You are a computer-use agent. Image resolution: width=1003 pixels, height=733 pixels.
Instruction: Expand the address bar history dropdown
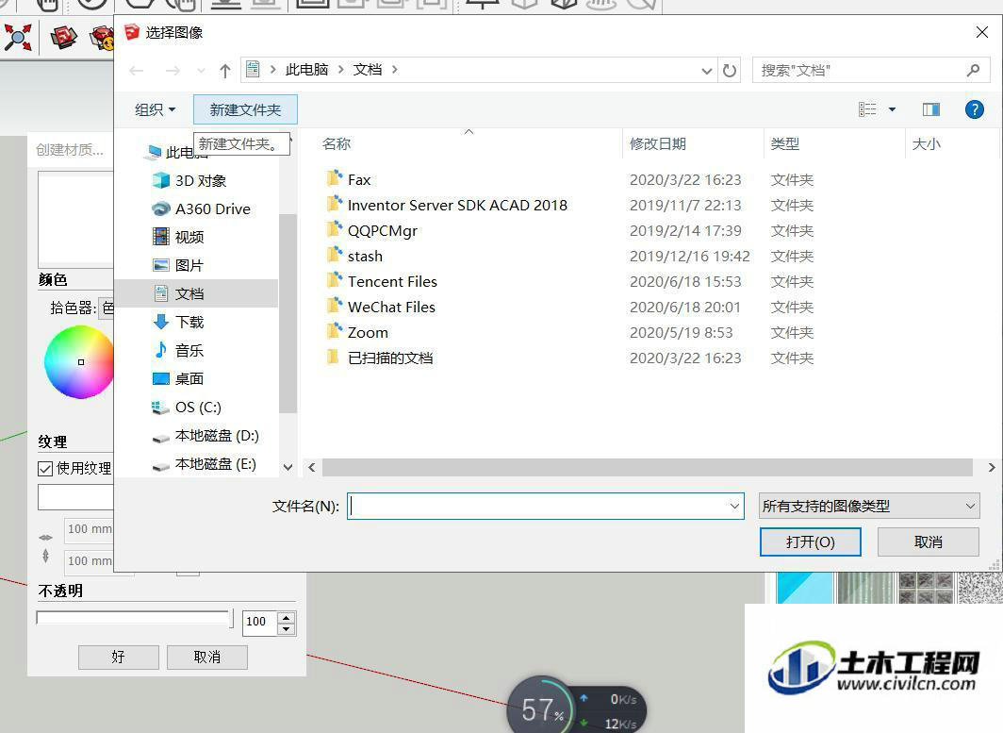point(706,71)
